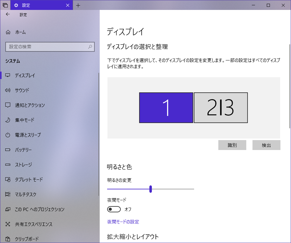Select ディスプレイ in the sidebar
This screenshot has width=291, height=243.
coord(49,75)
